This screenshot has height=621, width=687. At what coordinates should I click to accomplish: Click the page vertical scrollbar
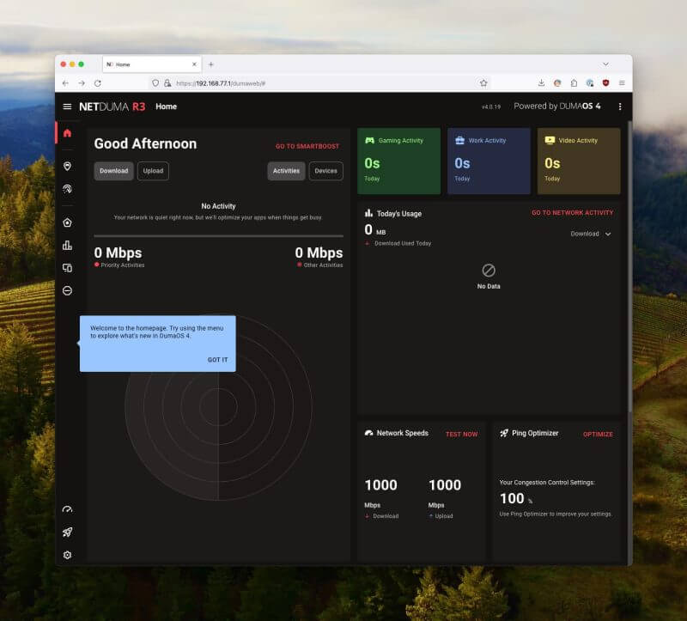630,267
